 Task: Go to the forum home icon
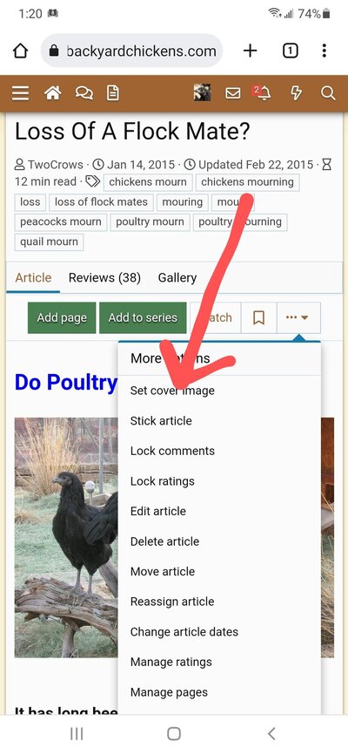pos(52,93)
